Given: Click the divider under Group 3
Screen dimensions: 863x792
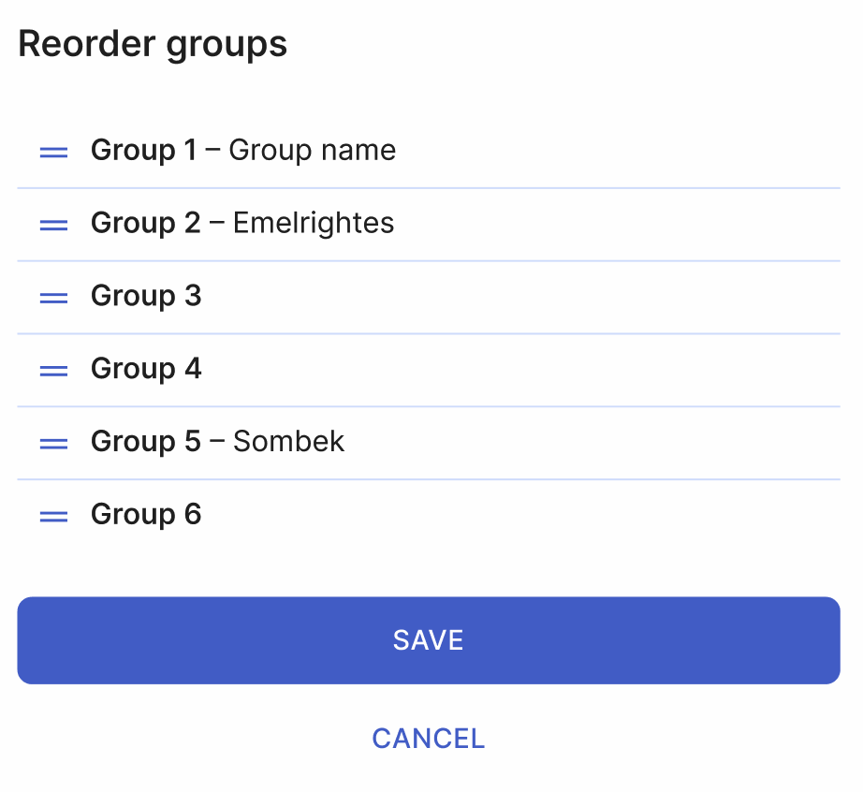Looking at the screenshot, I should point(429,333).
